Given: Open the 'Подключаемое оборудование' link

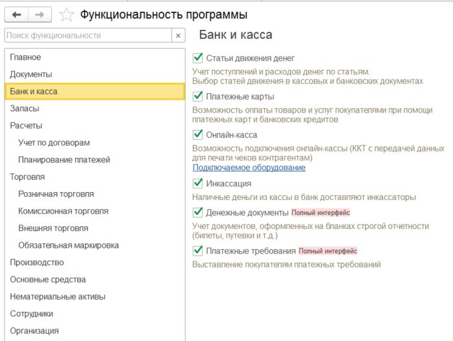Looking at the screenshot, I should tap(249, 168).
